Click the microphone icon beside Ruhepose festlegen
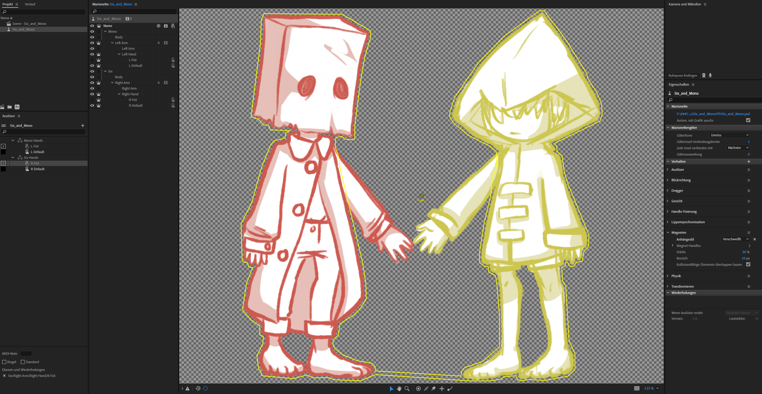 (x=710, y=75)
